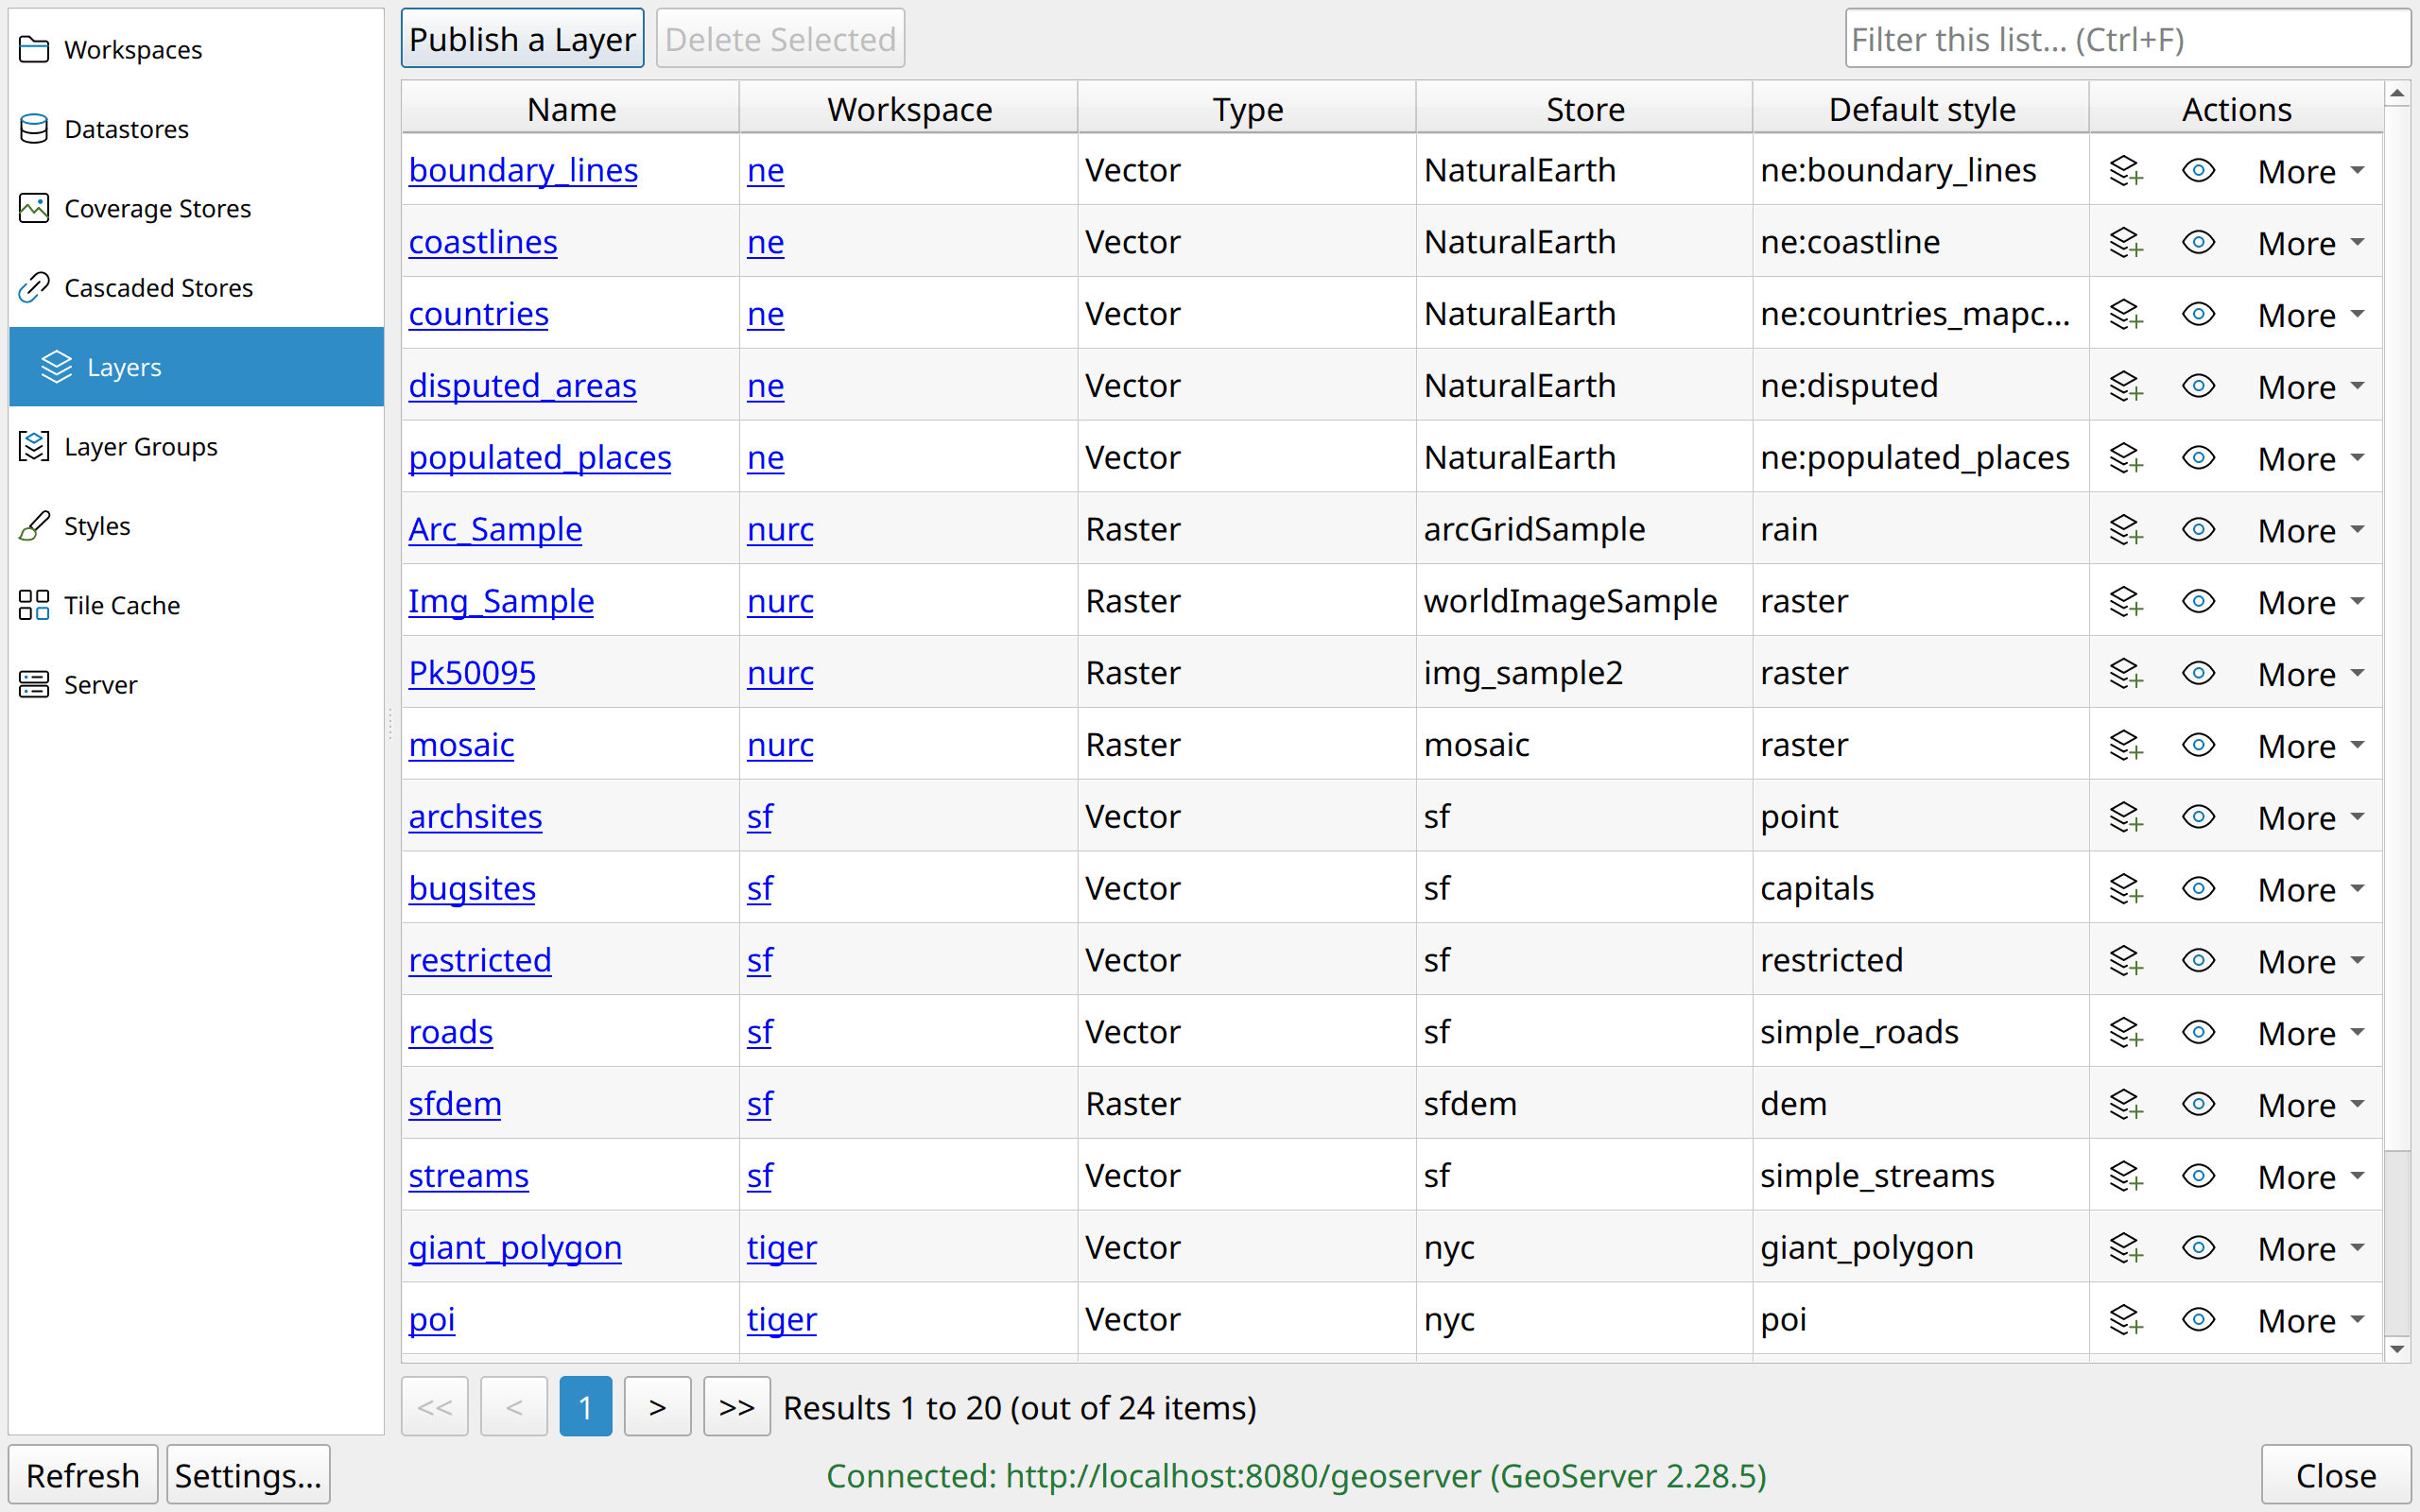Click the vertical scrollbar up arrow
This screenshot has width=2420, height=1512.
click(2397, 94)
